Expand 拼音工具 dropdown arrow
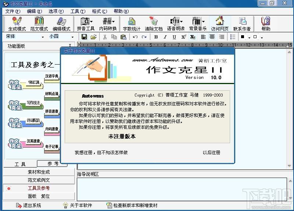This screenshot has width=294, height=211. tap(91, 22)
